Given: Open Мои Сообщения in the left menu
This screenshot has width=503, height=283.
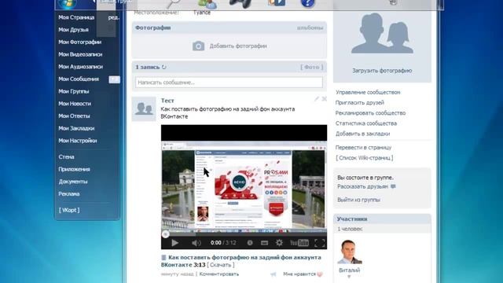Looking at the screenshot, I should [79, 79].
